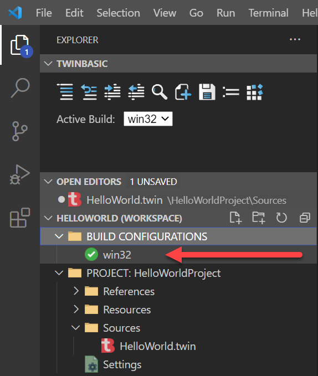Viewport: 318px width, 376px height.
Task: Click the twinBASIC grid blocks icon
Action: (x=255, y=92)
